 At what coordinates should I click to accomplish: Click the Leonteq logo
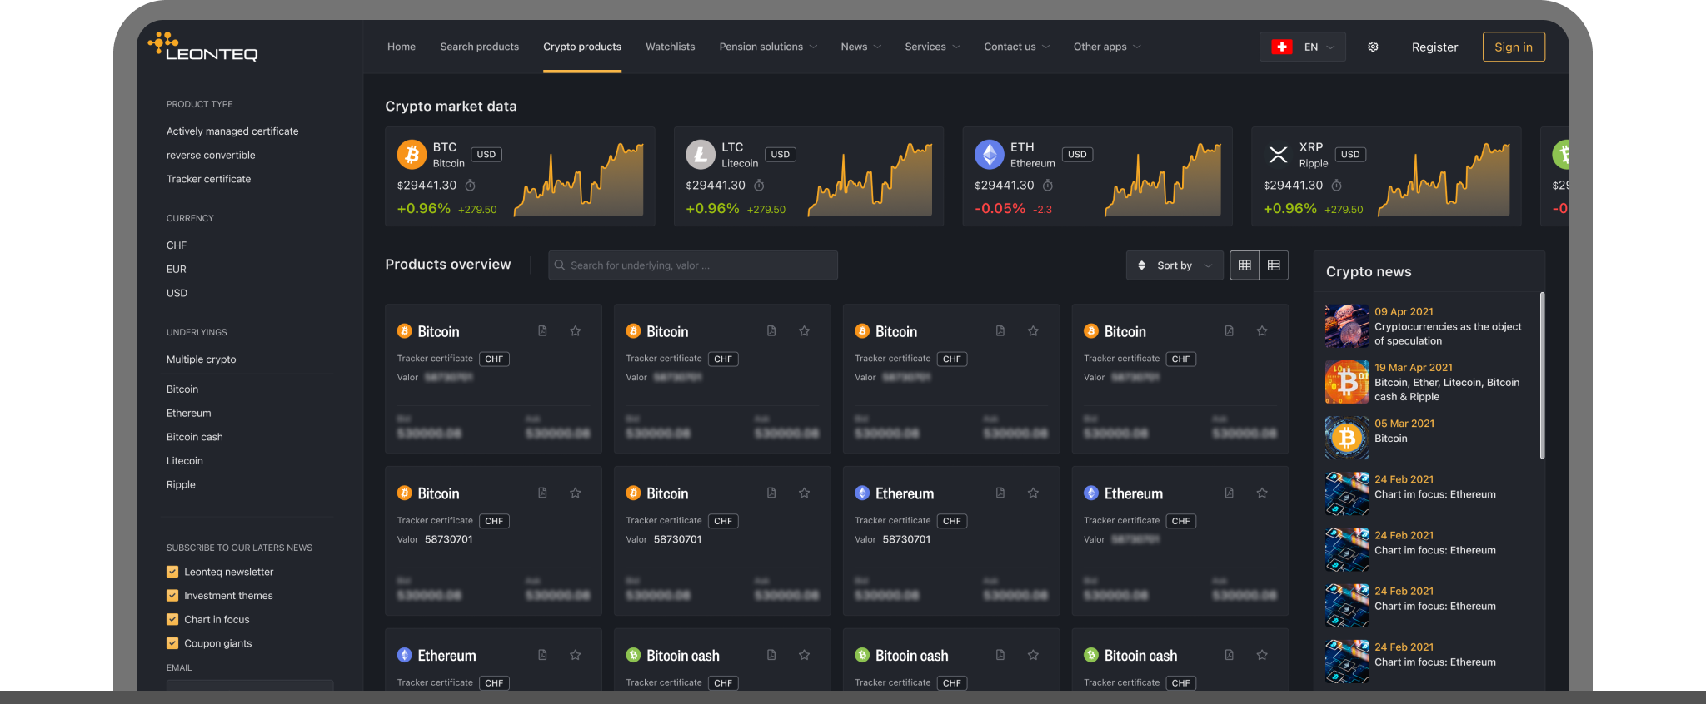pos(203,47)
